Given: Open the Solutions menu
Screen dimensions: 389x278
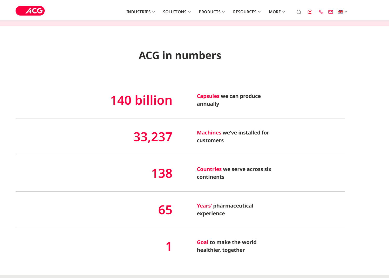Looking at the screenshot, I should click(175, 12).
